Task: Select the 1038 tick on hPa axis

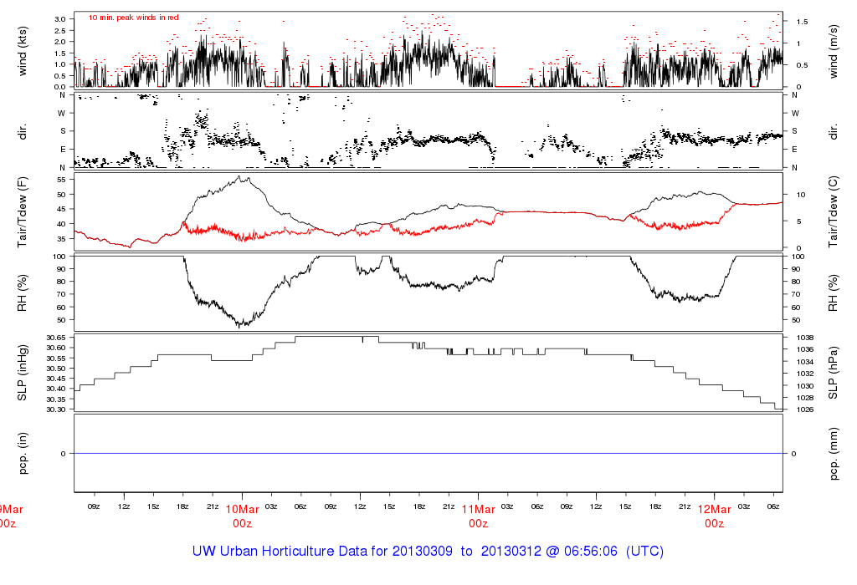Action: 801,337
